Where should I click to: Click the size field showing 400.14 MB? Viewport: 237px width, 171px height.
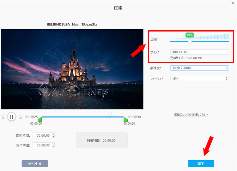pos(199,52)
